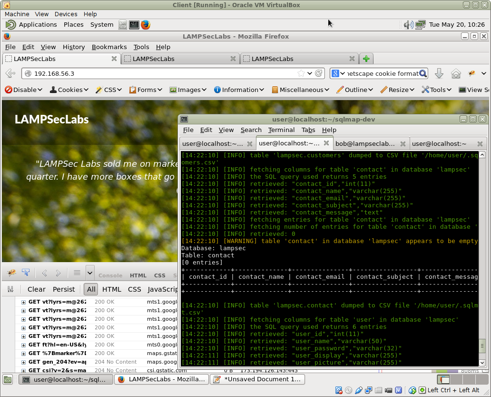
Task: Expand the GET gen_204?ev request row
Action: [23, 362]
